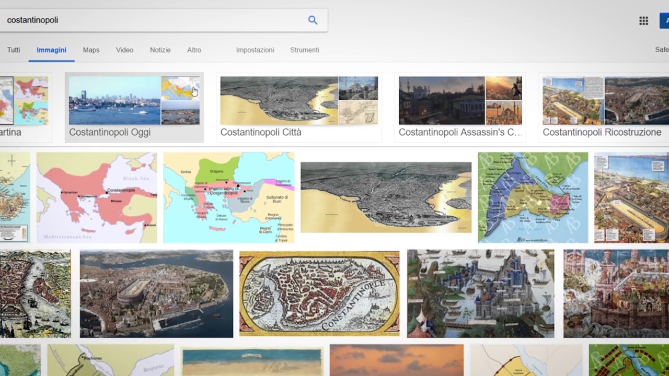Click the blue search magnifier icon
Image resolution: width=669 pixels, height=376 pixels.
tap(313, 20)
